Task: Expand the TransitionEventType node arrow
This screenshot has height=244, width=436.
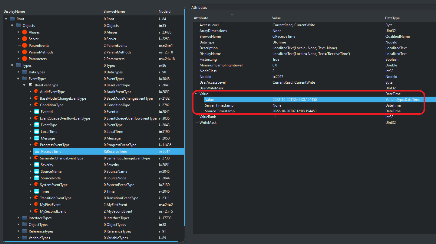Action: [x=31, y=198]
